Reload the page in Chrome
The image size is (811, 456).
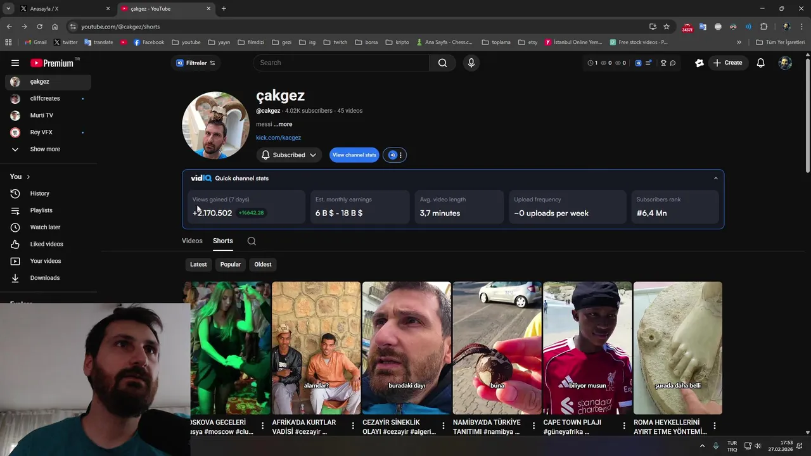[x=39, y=27]
